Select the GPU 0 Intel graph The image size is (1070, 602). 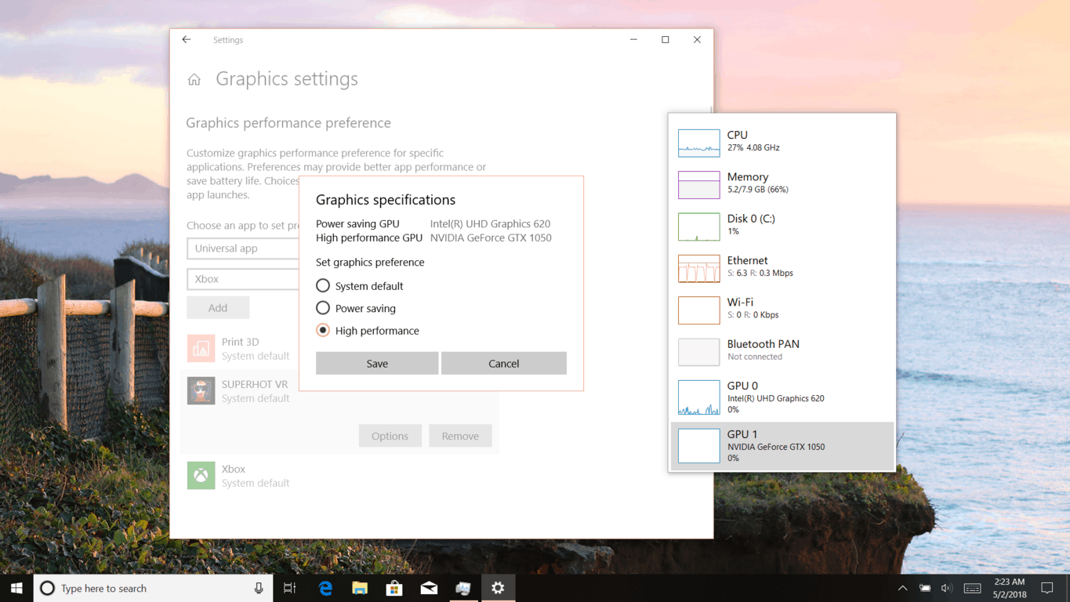[698, 397]
